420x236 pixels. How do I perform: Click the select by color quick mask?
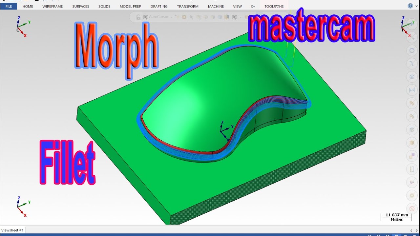click(411, 156)
